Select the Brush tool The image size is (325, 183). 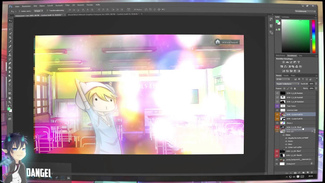[10, 50]
